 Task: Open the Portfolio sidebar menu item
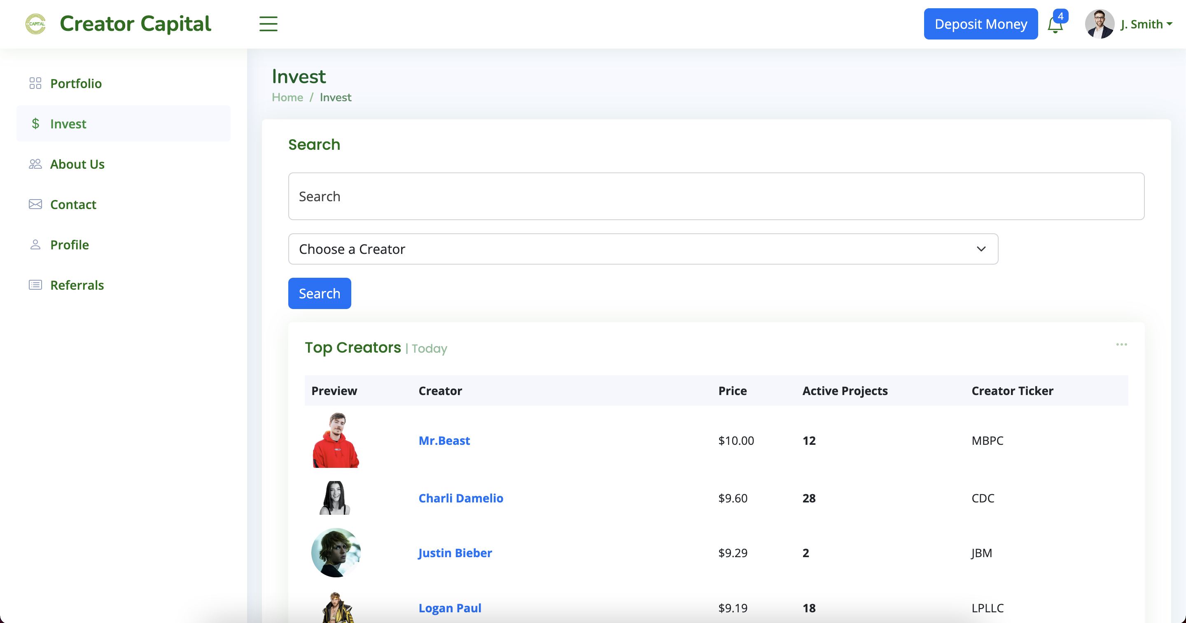[76, 83]
